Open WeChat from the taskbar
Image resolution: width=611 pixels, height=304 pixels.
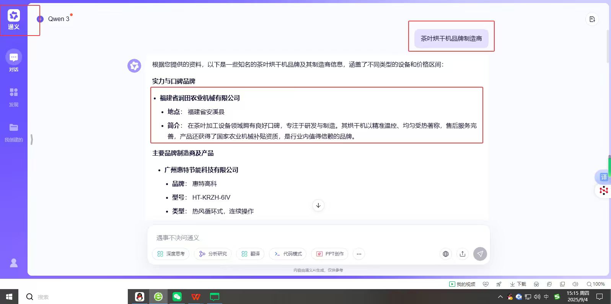[x=177, y=297]
